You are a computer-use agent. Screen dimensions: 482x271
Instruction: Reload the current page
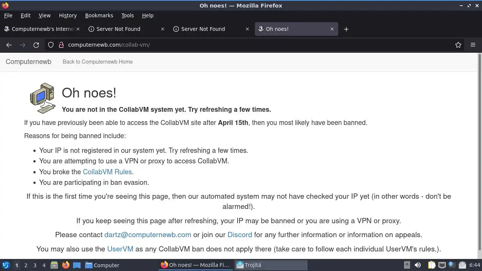36,45
